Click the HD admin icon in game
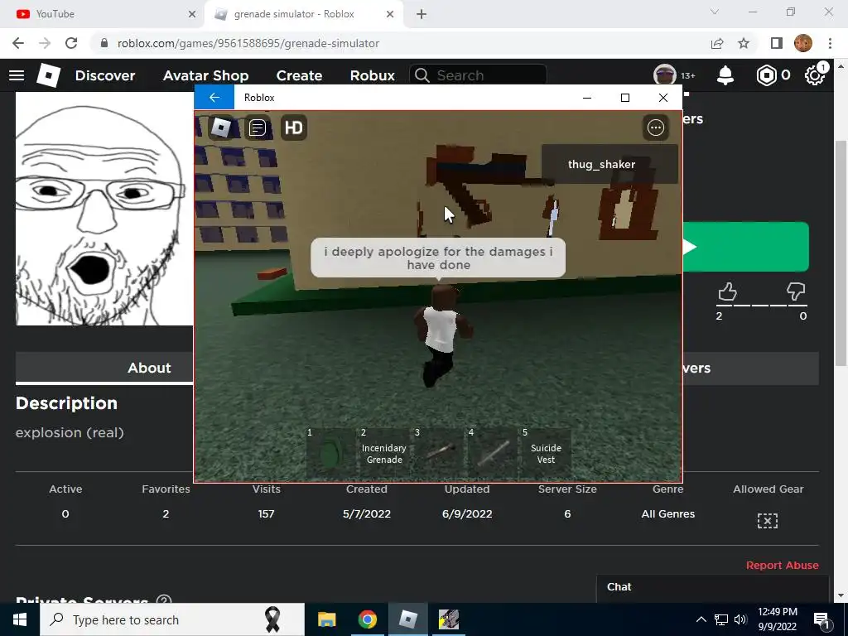 [x=294, y=128]
